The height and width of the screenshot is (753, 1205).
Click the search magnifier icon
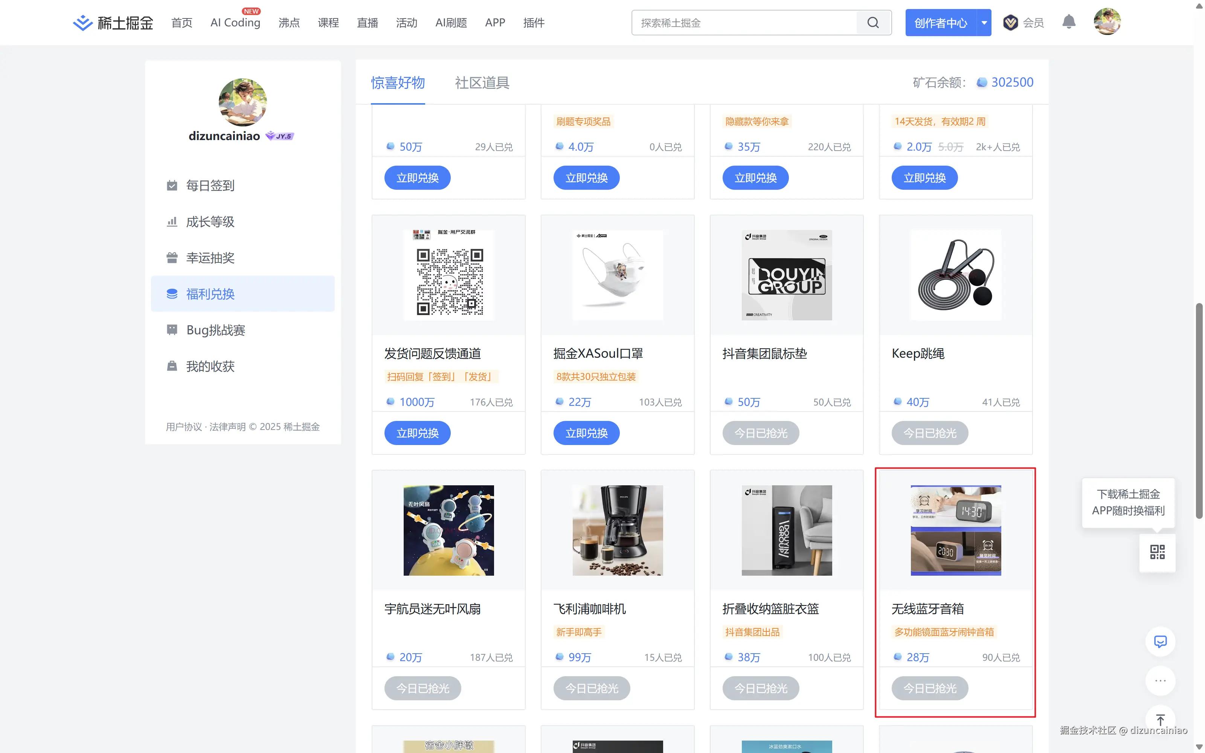(x=873, y=23)
